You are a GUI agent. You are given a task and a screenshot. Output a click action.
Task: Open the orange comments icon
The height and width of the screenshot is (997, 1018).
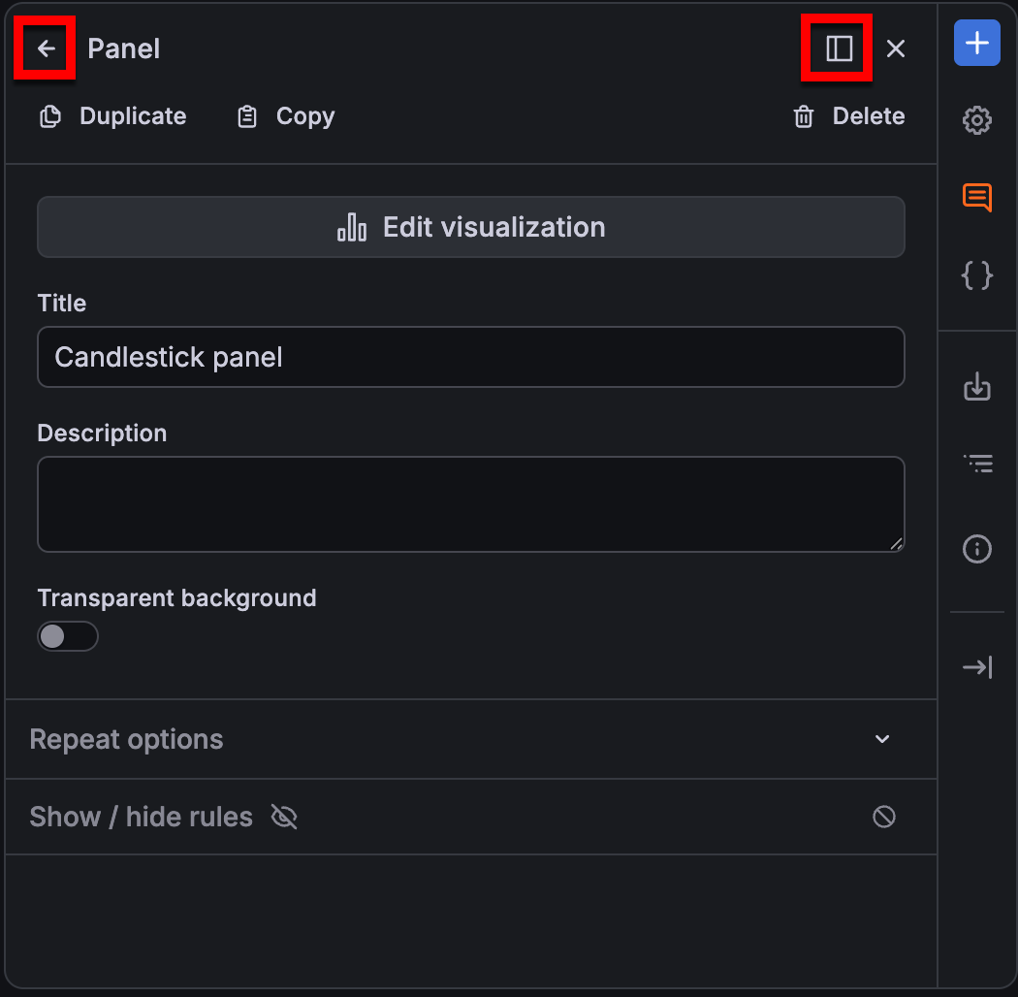[976, 198]
